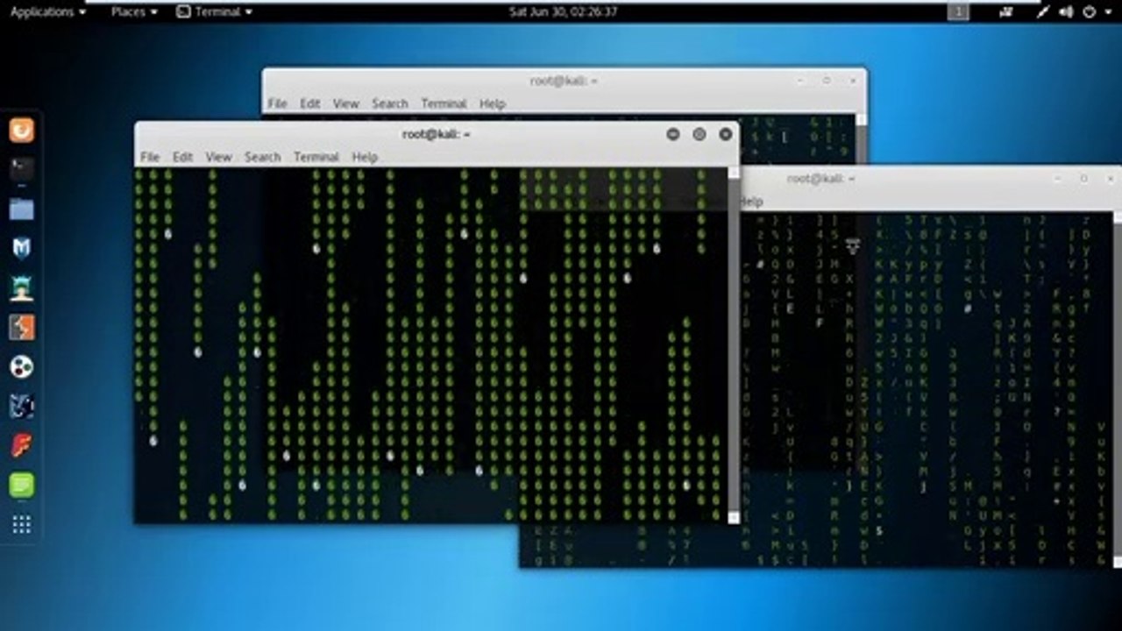Click the scroll-up arrow of front terminal scrollbar

734,173
